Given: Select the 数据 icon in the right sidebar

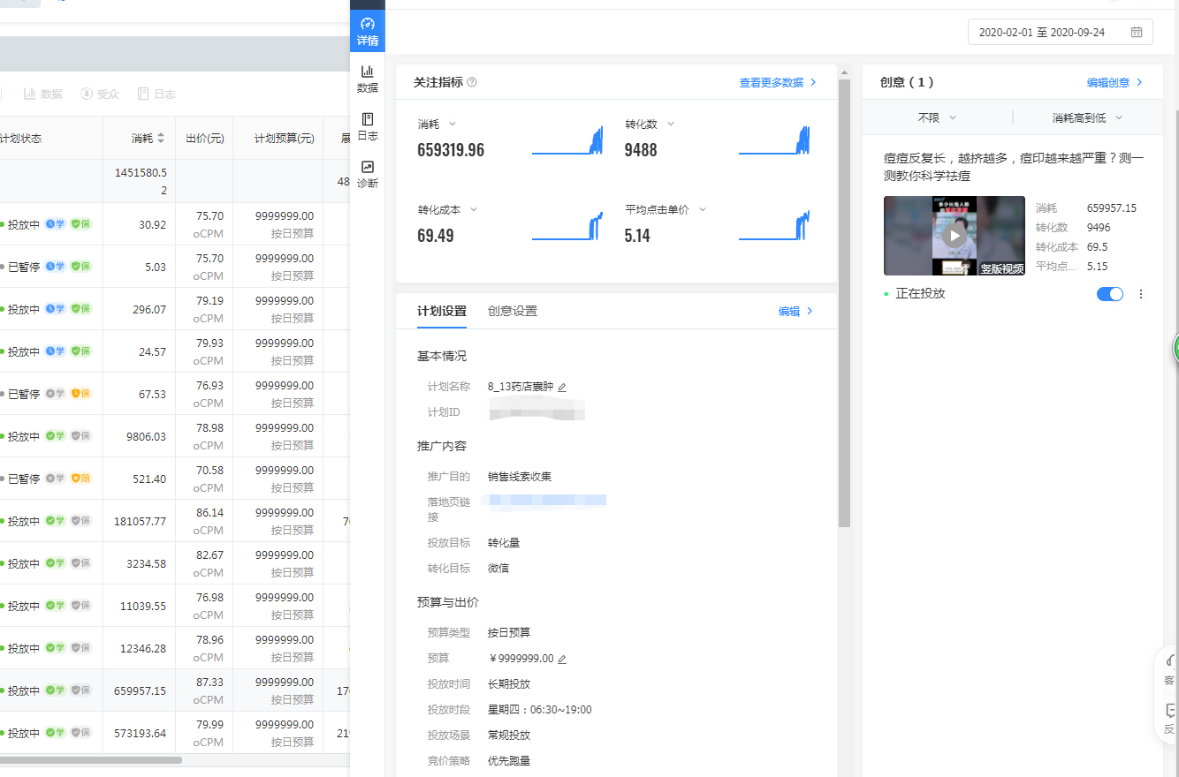Looking at the screenshot, I should pos(367,78).
